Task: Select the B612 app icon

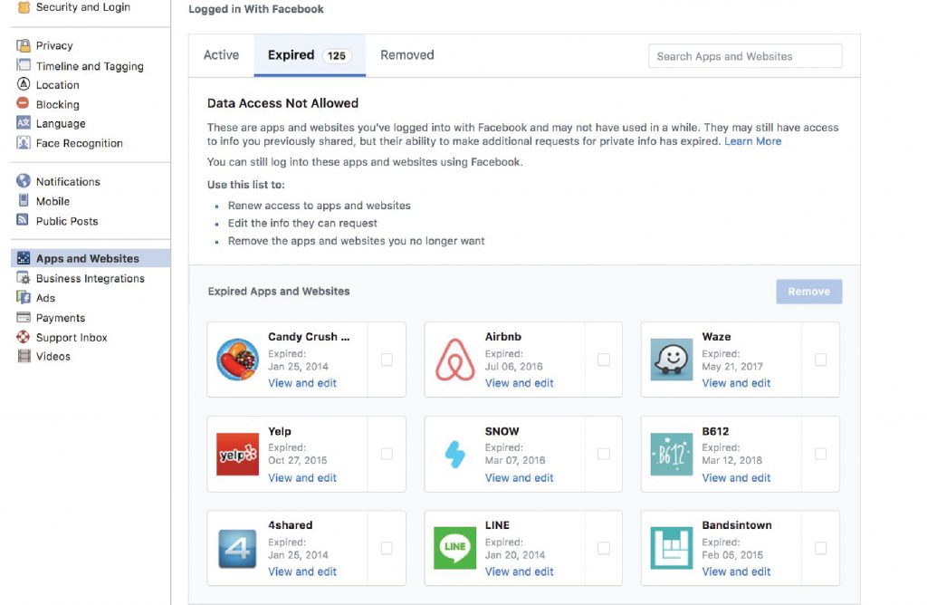Action: click(x=671, y=453)
